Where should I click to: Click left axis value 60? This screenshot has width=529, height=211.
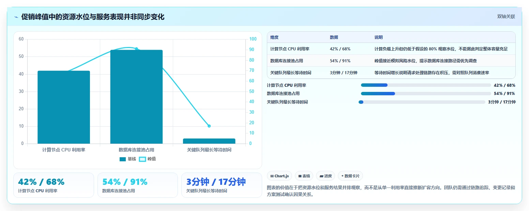coord(21,39)
